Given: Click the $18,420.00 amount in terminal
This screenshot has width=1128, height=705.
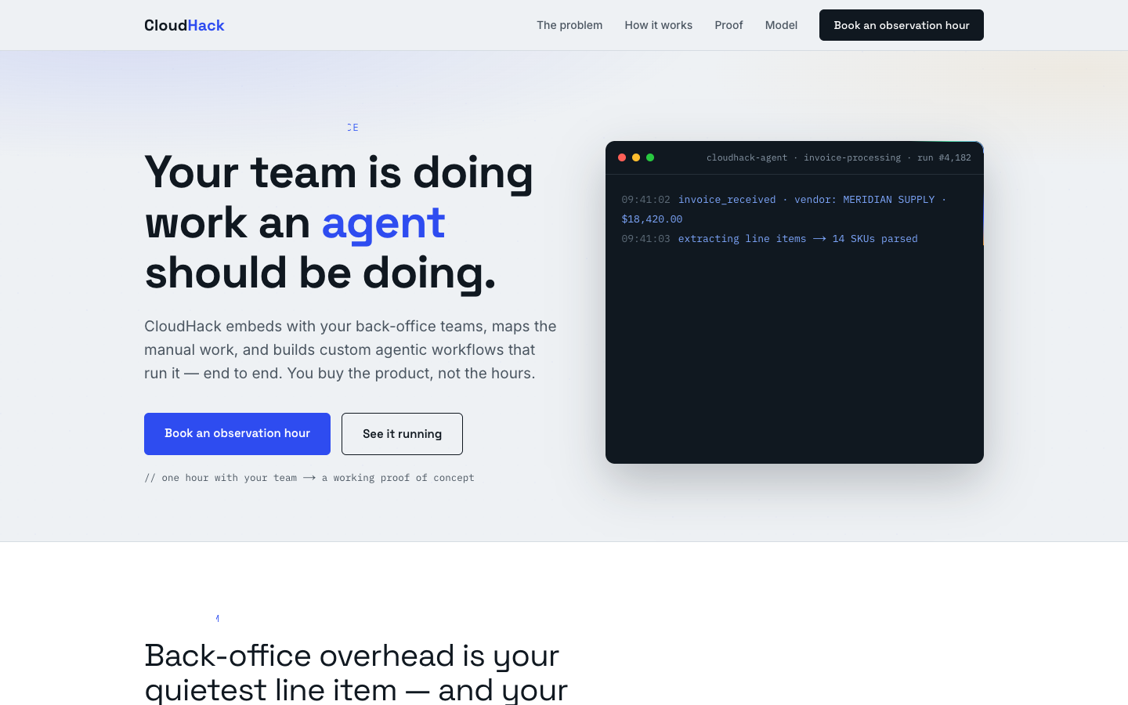Looking at the screenshot, I should pos(652,219).
